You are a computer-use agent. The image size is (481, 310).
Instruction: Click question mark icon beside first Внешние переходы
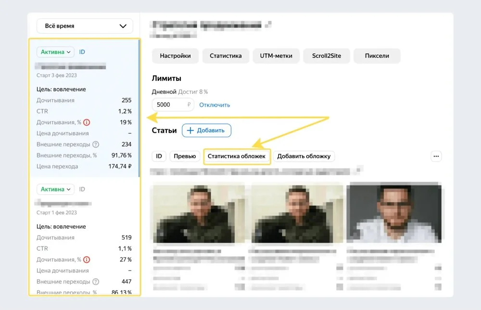pyautogui.click(x=96, y=144)
